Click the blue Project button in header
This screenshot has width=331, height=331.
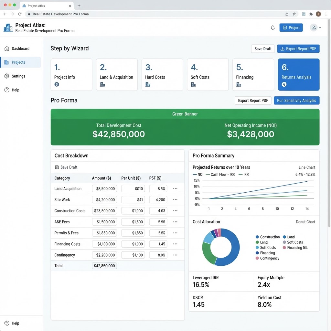(291, 28)
